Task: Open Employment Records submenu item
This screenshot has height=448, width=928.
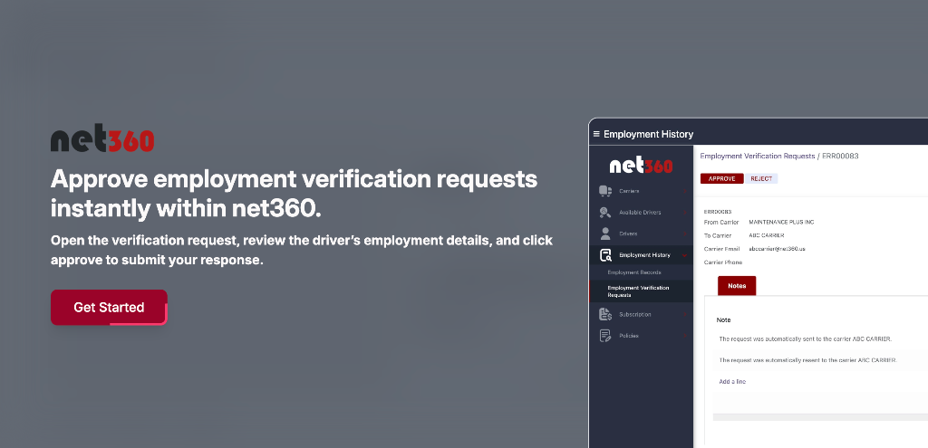Action: coord(633,272)
